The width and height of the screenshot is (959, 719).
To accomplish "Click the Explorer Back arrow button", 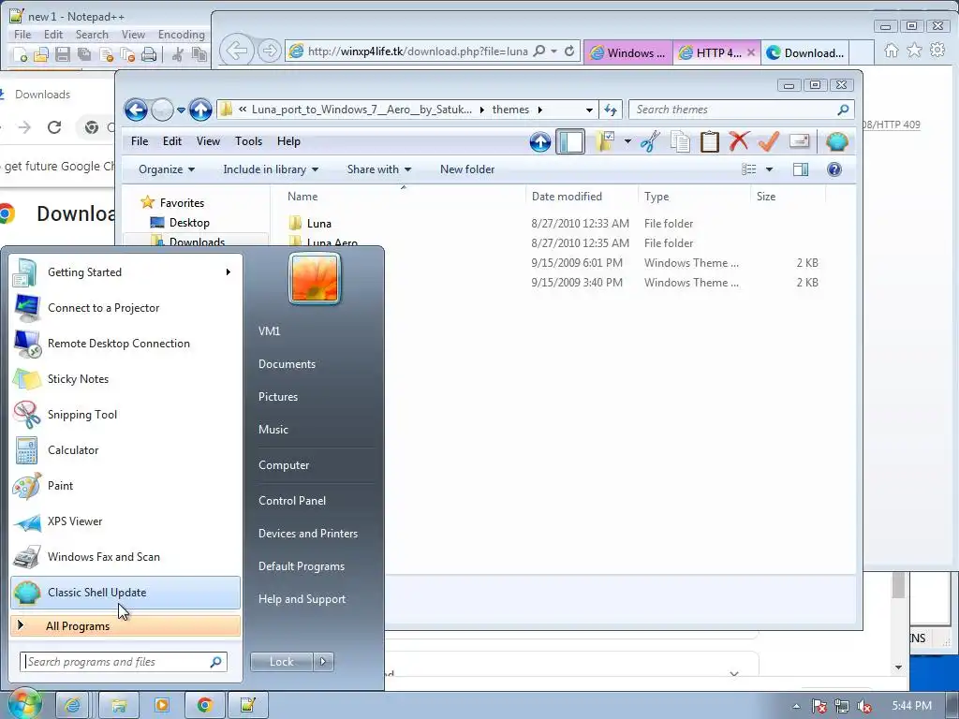I will 136,110.
